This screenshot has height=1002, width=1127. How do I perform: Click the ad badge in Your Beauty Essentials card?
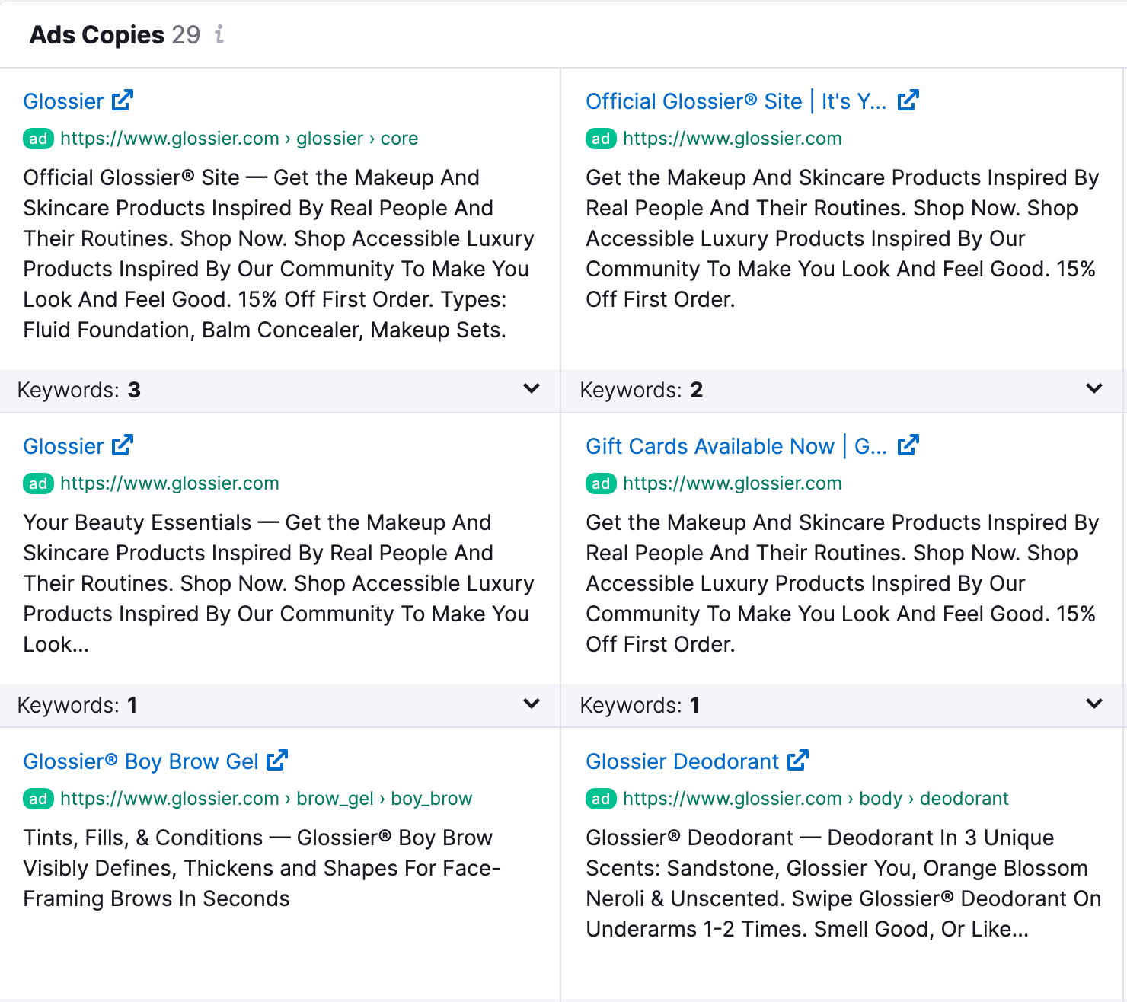[38, 483]
